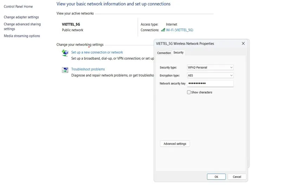
Task: Cancel the network properties dialog
Action: [x=237, y=177]
